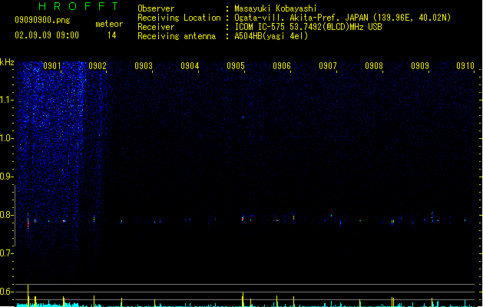Click the 0906 time marker
Image resolution: width=483 pixels, height=307 pixels.
pos(282,66)
